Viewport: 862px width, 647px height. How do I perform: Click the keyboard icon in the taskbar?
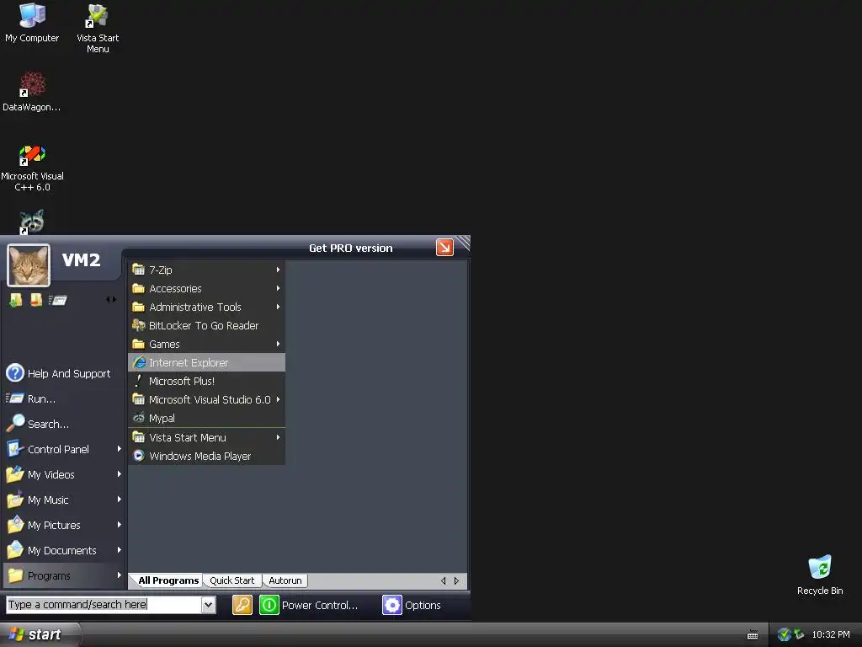pos(753,635)
